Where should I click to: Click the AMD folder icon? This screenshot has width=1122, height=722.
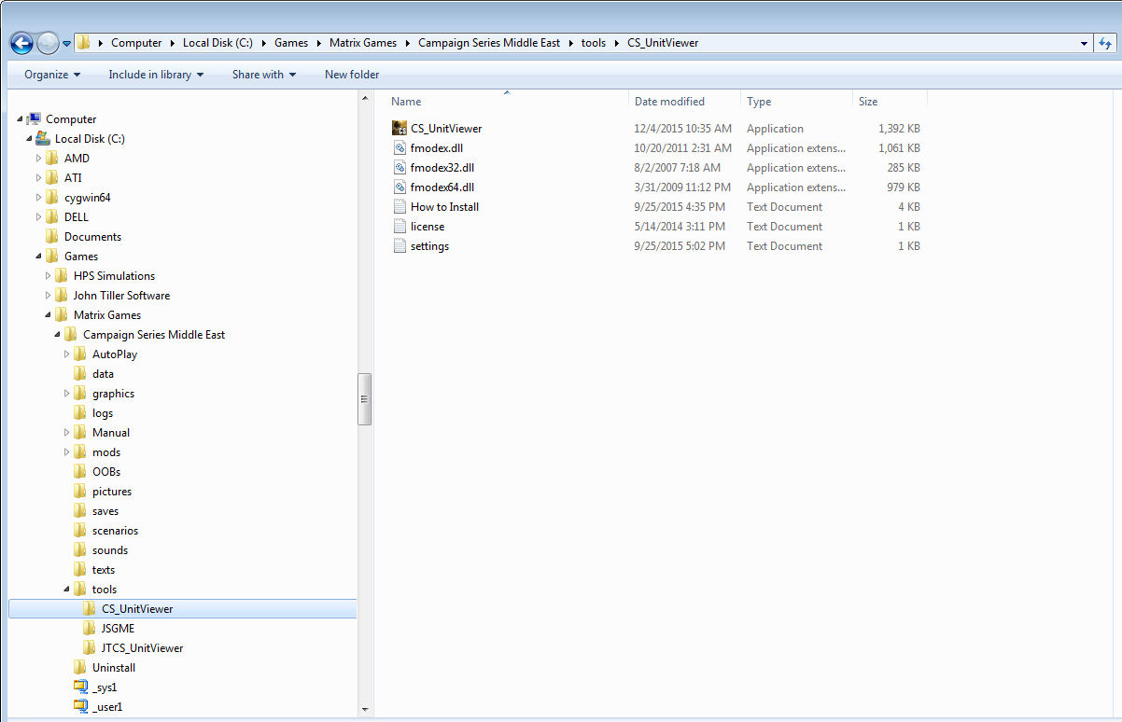(x=52, y=159)
